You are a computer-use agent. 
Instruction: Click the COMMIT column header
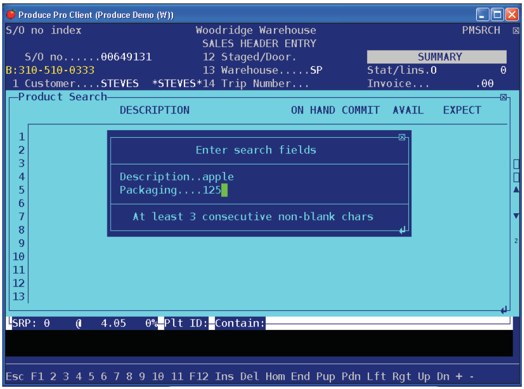tap(361, 110)
